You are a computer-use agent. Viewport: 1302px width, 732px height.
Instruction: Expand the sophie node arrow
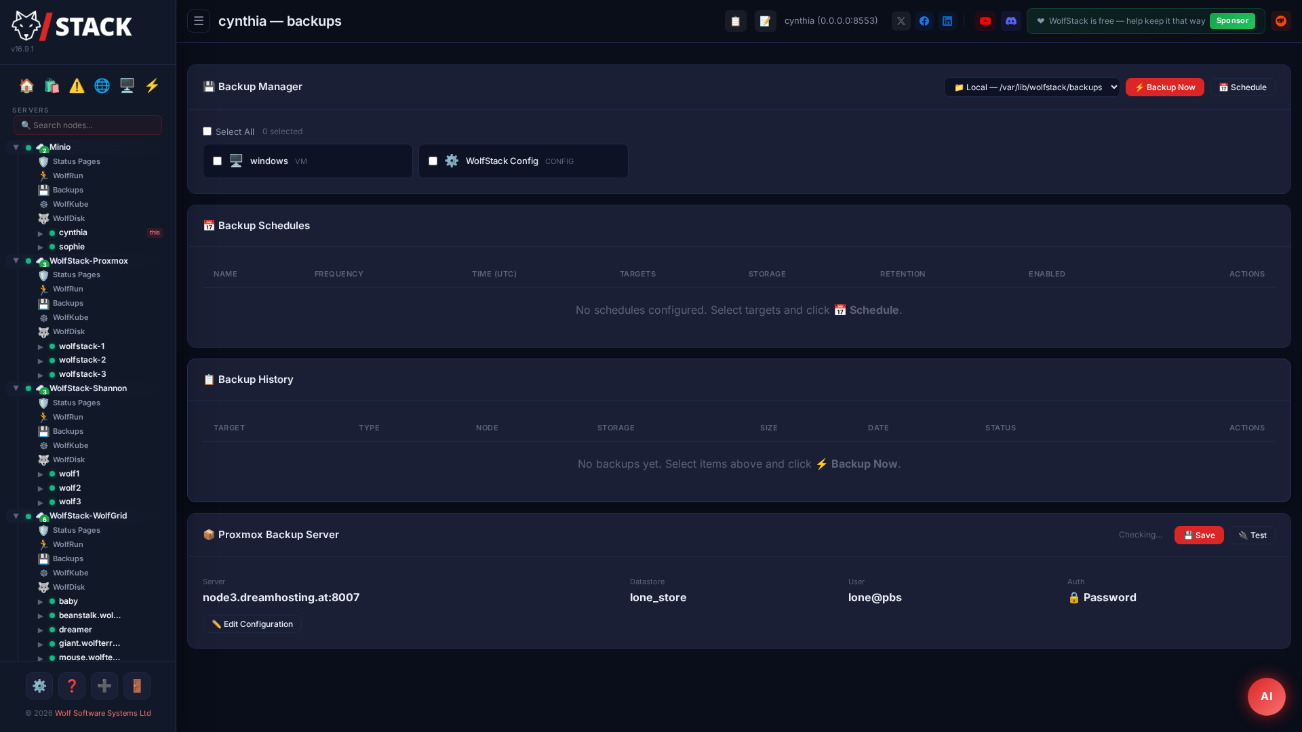(x=41, y=247)
